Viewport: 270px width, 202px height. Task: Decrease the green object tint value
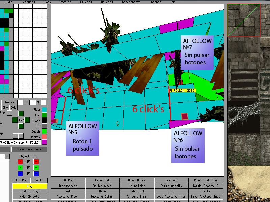[21, 168]
